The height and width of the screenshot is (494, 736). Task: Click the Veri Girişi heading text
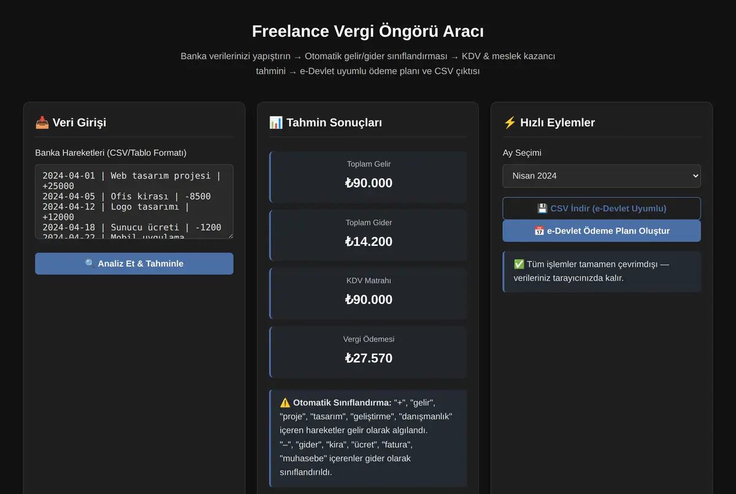[79, 123]
